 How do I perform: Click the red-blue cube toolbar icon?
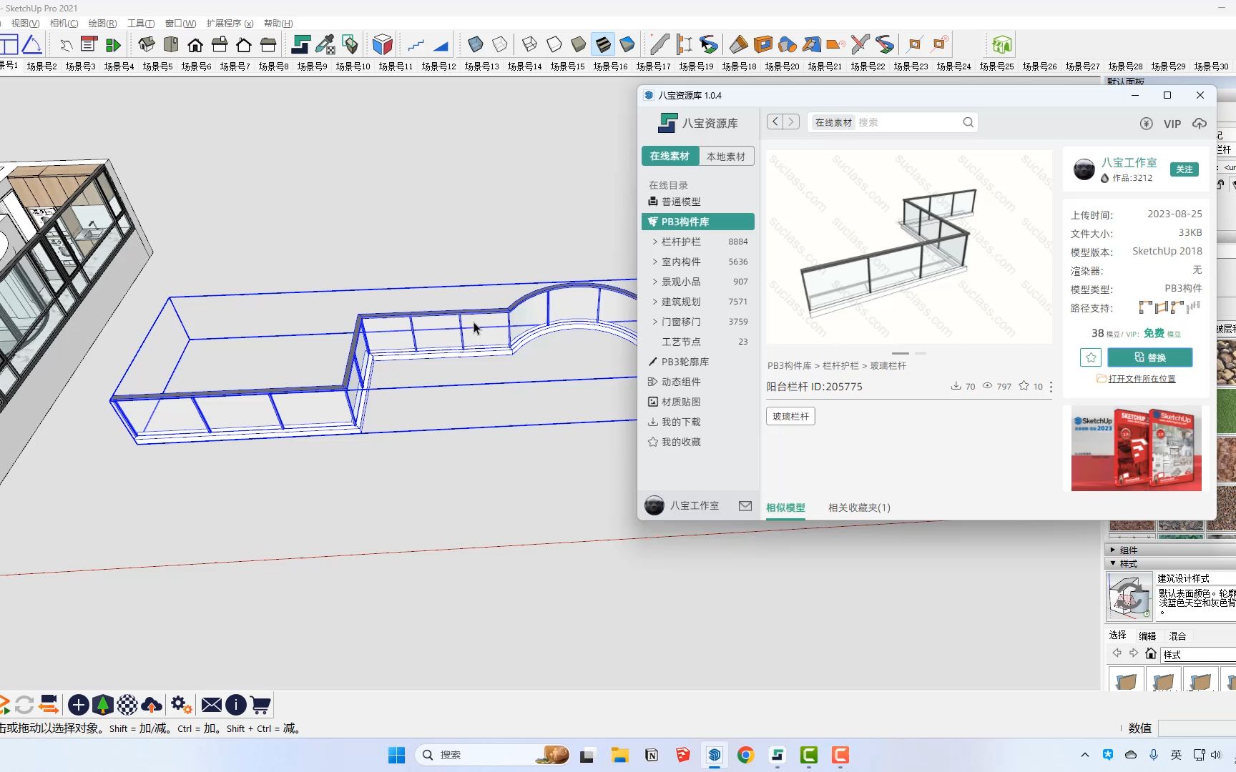383,44
